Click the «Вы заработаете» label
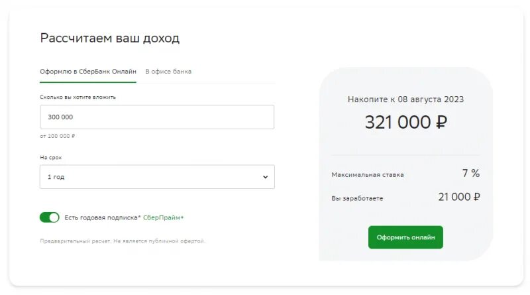Image resolution: width=530 pixels, height=295 pixels. (358, 198)
